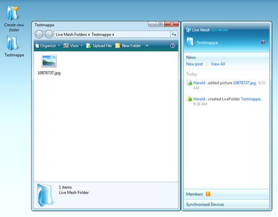Viewport: 278px width, 217px height.
Task: Click the View icon in the toolbar
Action: click(x=66, y=46)
